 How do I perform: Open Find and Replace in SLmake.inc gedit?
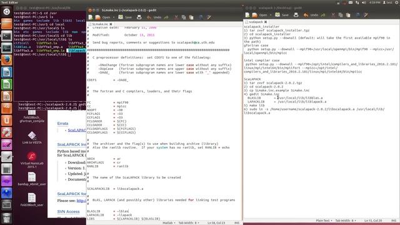[x=209, y=17]
